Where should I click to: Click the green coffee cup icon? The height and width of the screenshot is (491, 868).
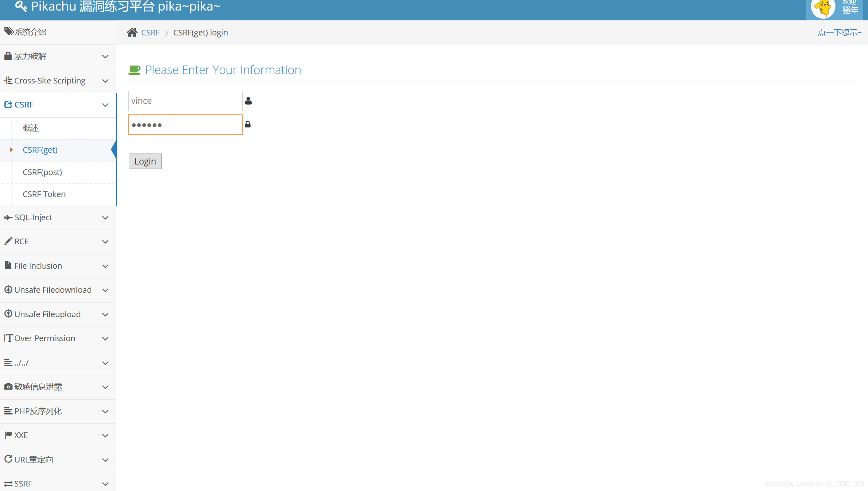pyautogui.click(x=134, y=70)
